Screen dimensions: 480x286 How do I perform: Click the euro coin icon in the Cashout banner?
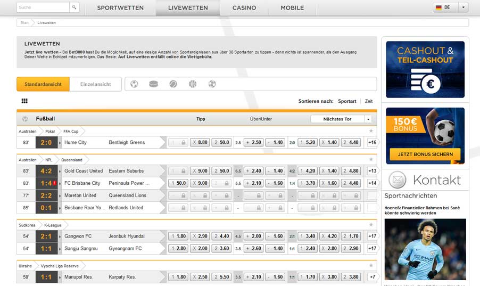[x=431, y=84]
